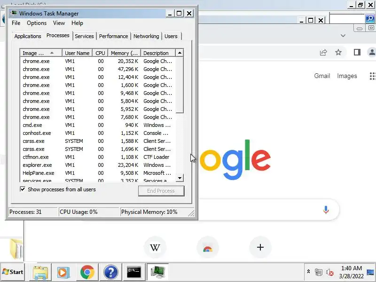
Task: Launch Windows Media Player from taskbar
Action: click(x=63, y=272)
